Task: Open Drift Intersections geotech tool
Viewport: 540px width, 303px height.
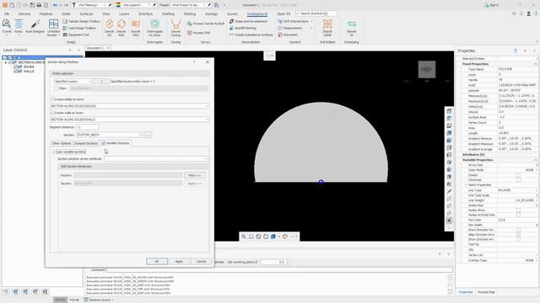Action: click(x=293, y=21)
